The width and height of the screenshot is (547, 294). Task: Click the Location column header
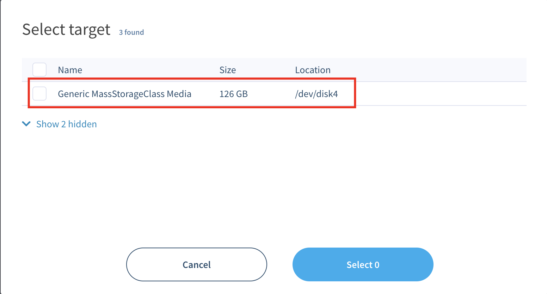313,70
